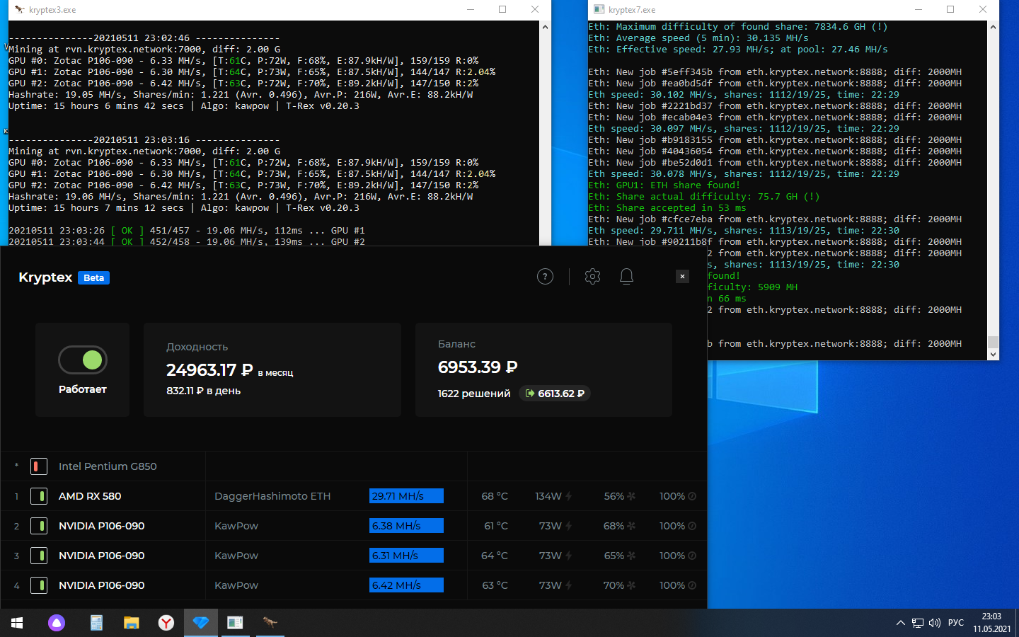Click the kryptex3.exe title bar icon
This screenshot has width=1019, height=637.
(x=19, y=10)
